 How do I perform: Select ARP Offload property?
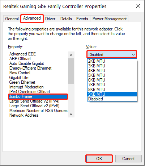tap(38, 59)
